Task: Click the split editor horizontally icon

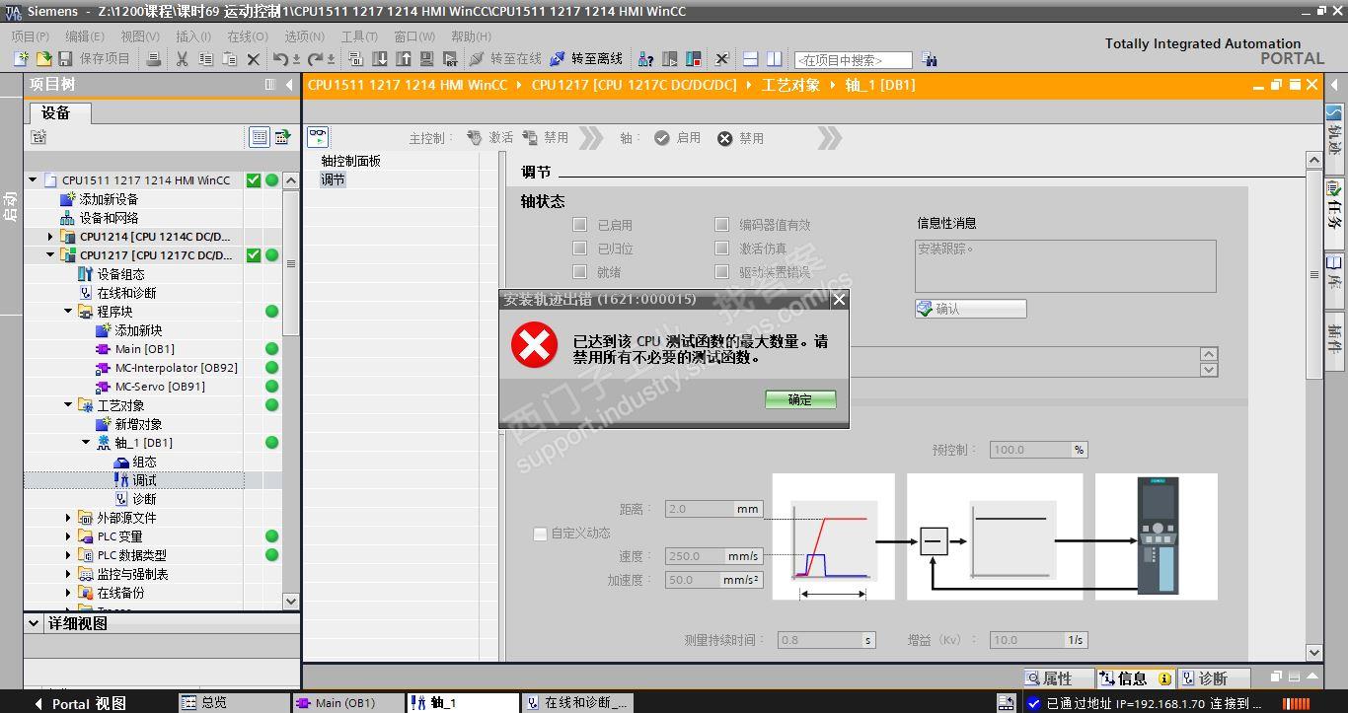Action: pos(750,59)
